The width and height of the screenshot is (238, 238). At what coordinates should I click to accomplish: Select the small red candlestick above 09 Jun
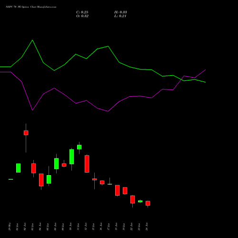pos(64,165)
